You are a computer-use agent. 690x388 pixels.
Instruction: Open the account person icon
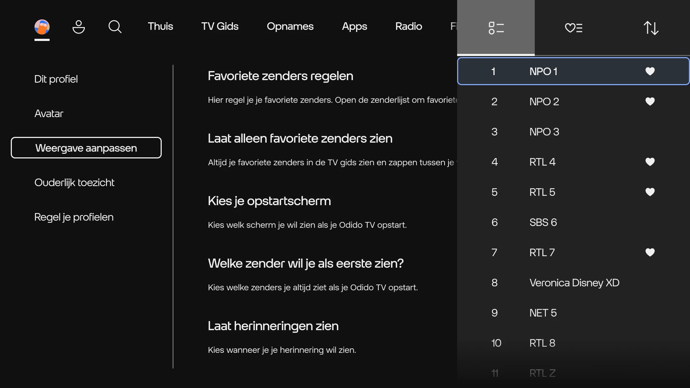[79, 27]
